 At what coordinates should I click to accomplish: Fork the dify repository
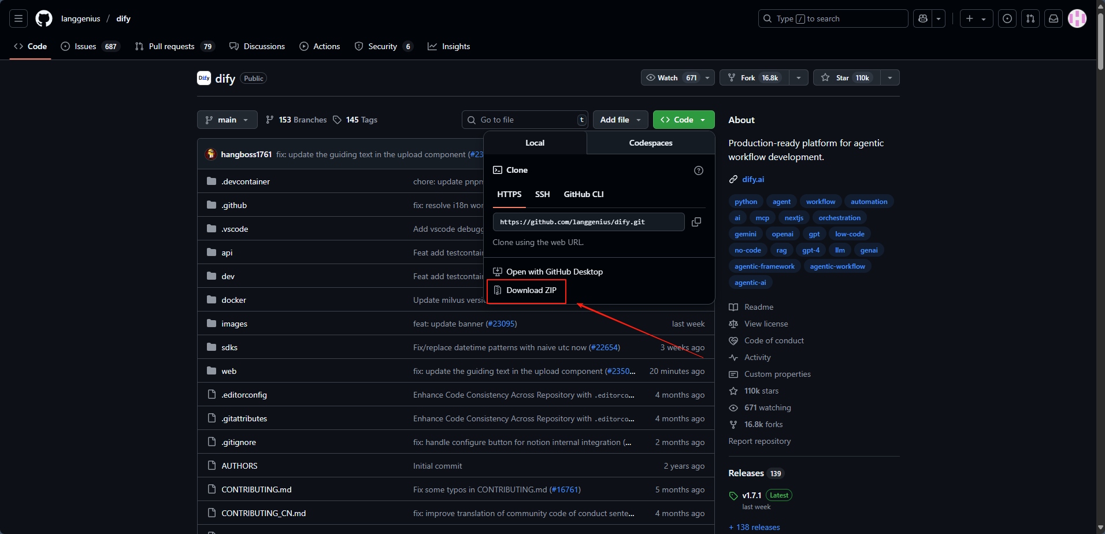753,77
